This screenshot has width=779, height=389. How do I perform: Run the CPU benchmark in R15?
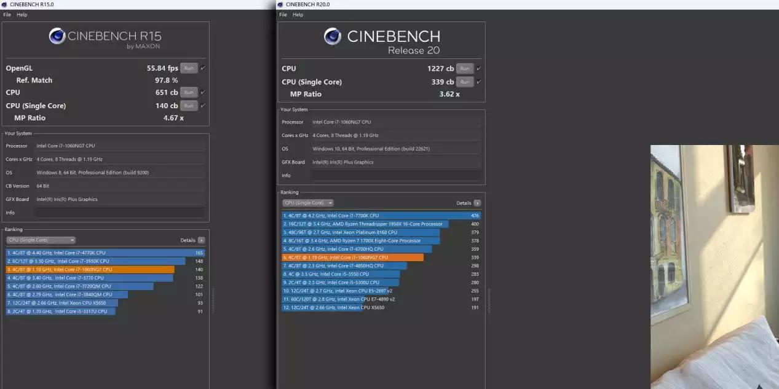coord(189,92)
